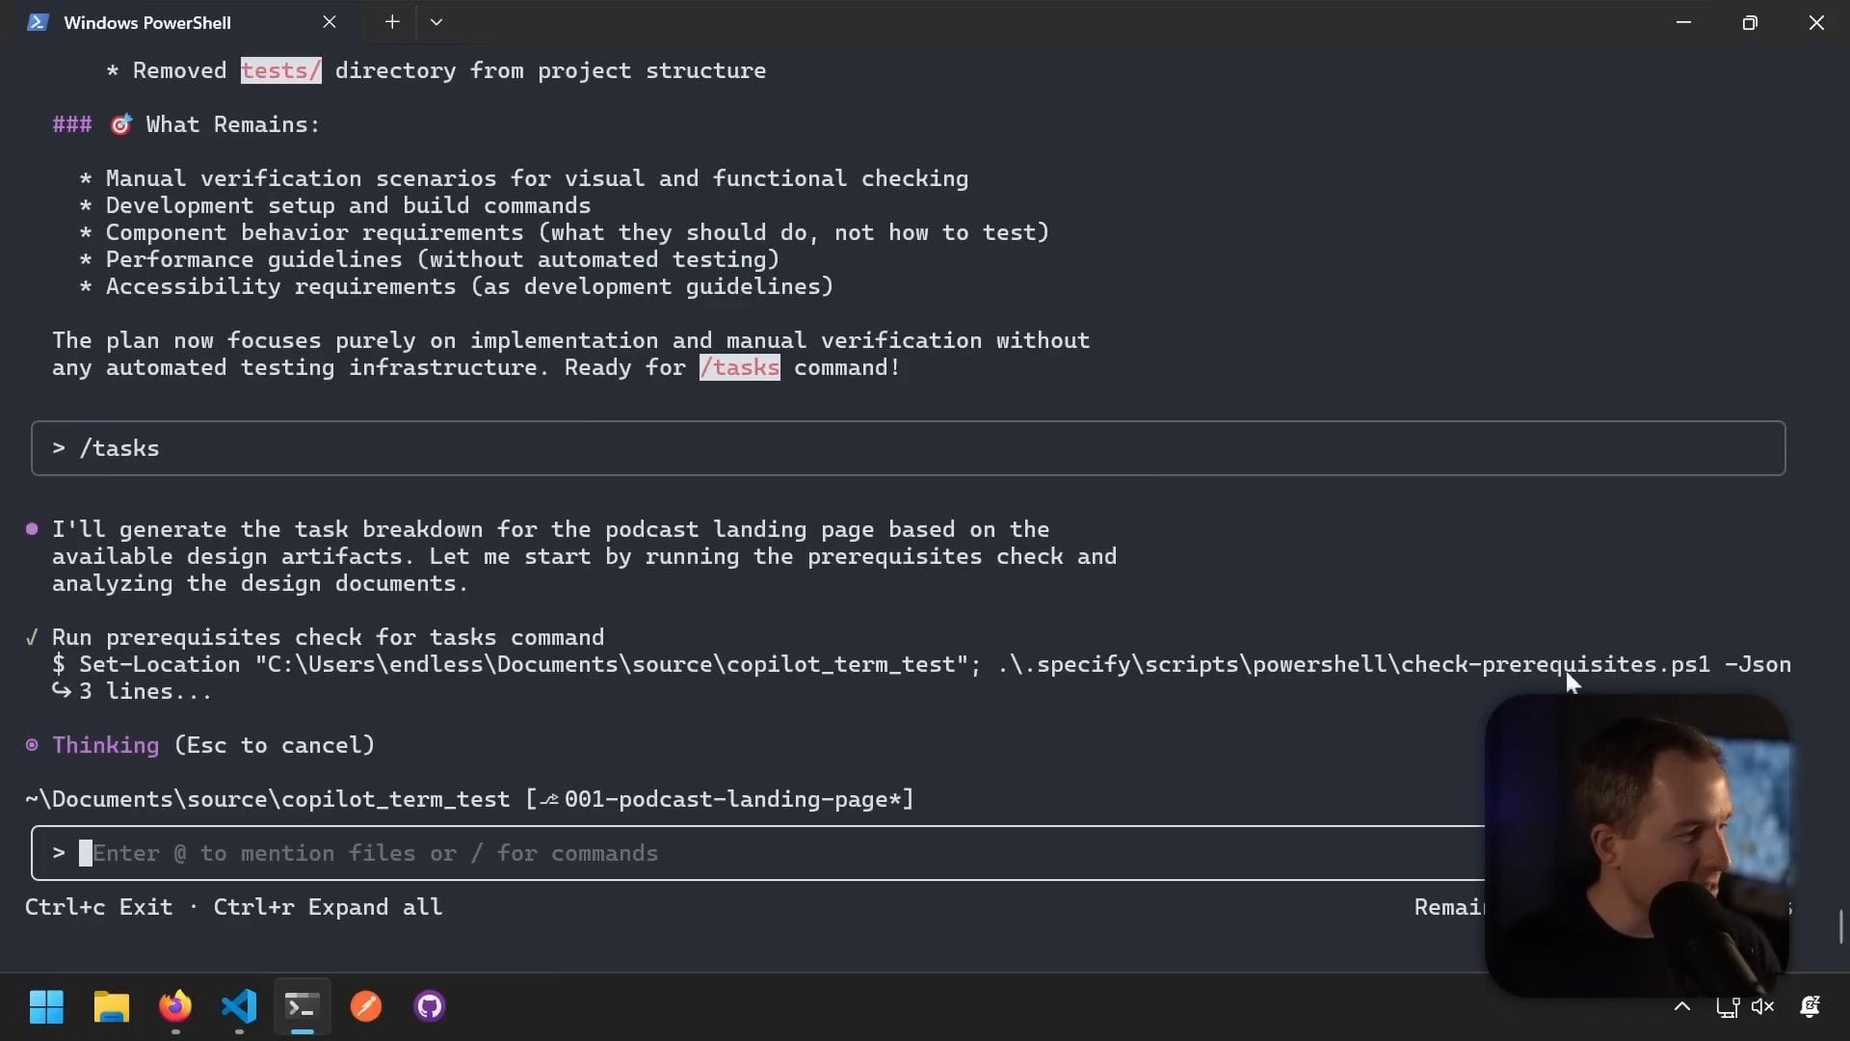Launch Firefox from the taskbar

pos(175,1006)
